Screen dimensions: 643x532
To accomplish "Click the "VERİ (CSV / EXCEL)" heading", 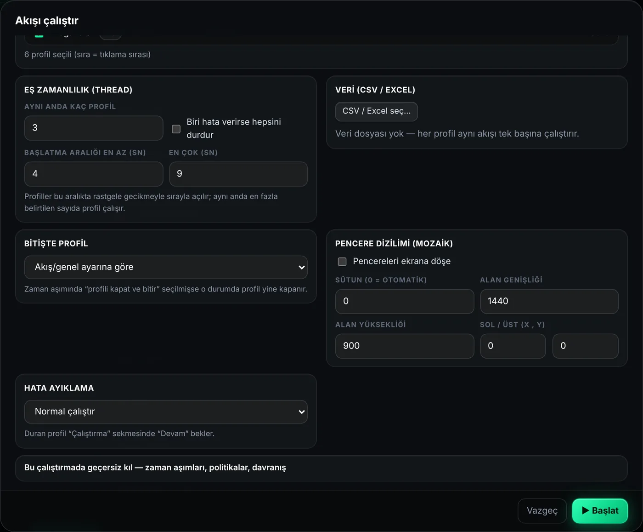I will tap(375, 90).
